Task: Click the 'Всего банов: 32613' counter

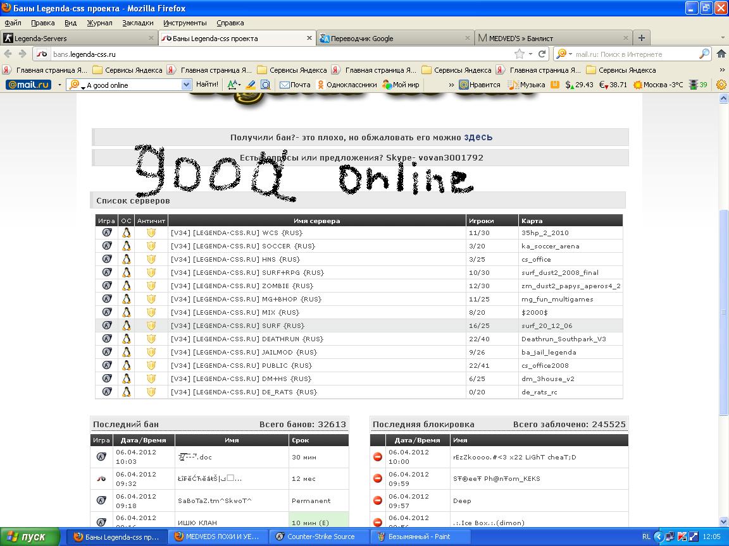Action: point(302,424)
